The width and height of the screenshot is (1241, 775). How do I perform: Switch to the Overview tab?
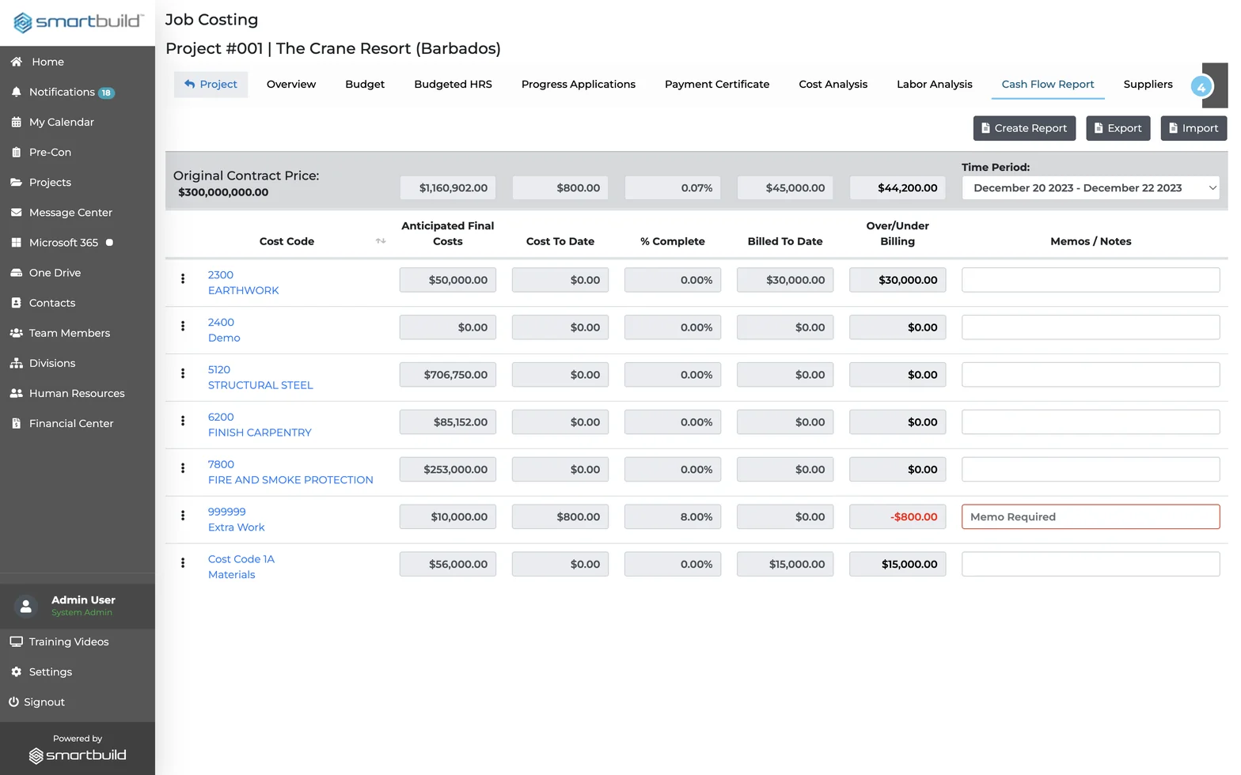(291, 85)
